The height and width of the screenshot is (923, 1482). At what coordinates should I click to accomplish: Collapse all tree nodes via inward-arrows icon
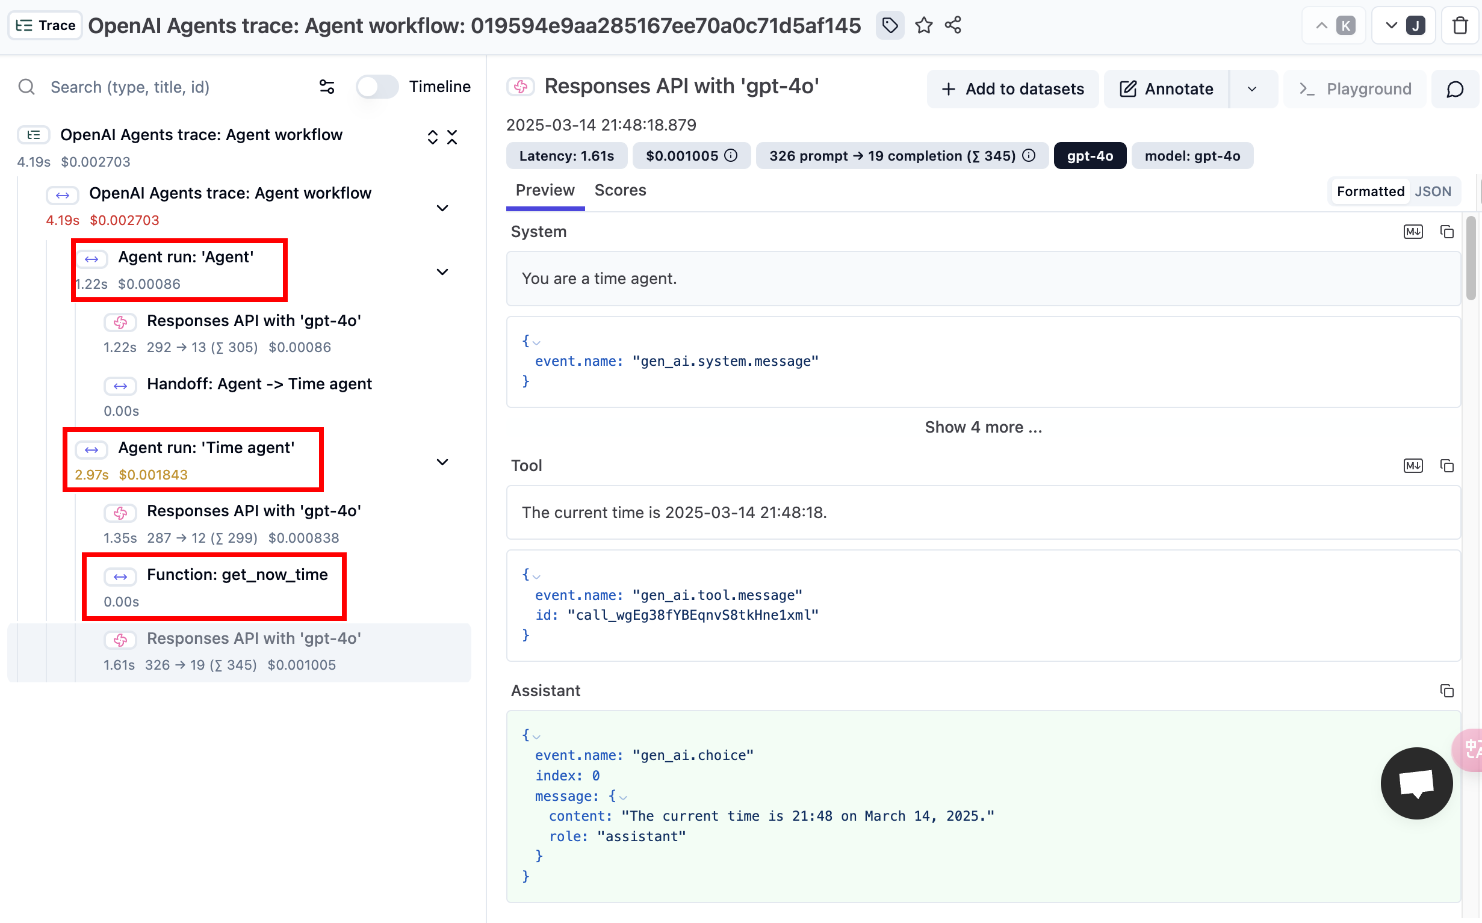point(452,137)
